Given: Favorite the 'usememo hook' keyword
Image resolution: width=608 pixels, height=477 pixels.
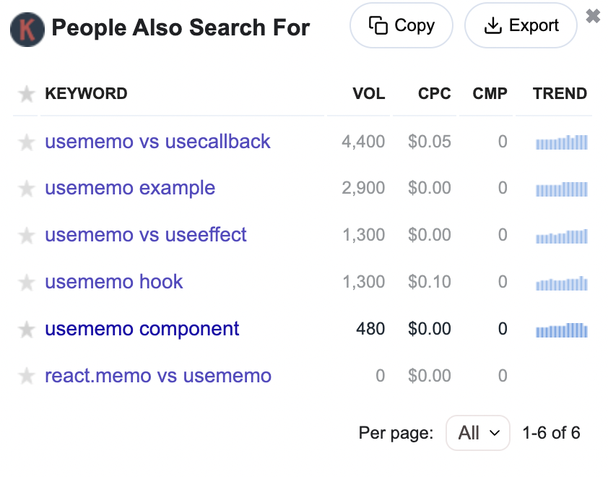Looking at the screenshot, I should [27, 283].
